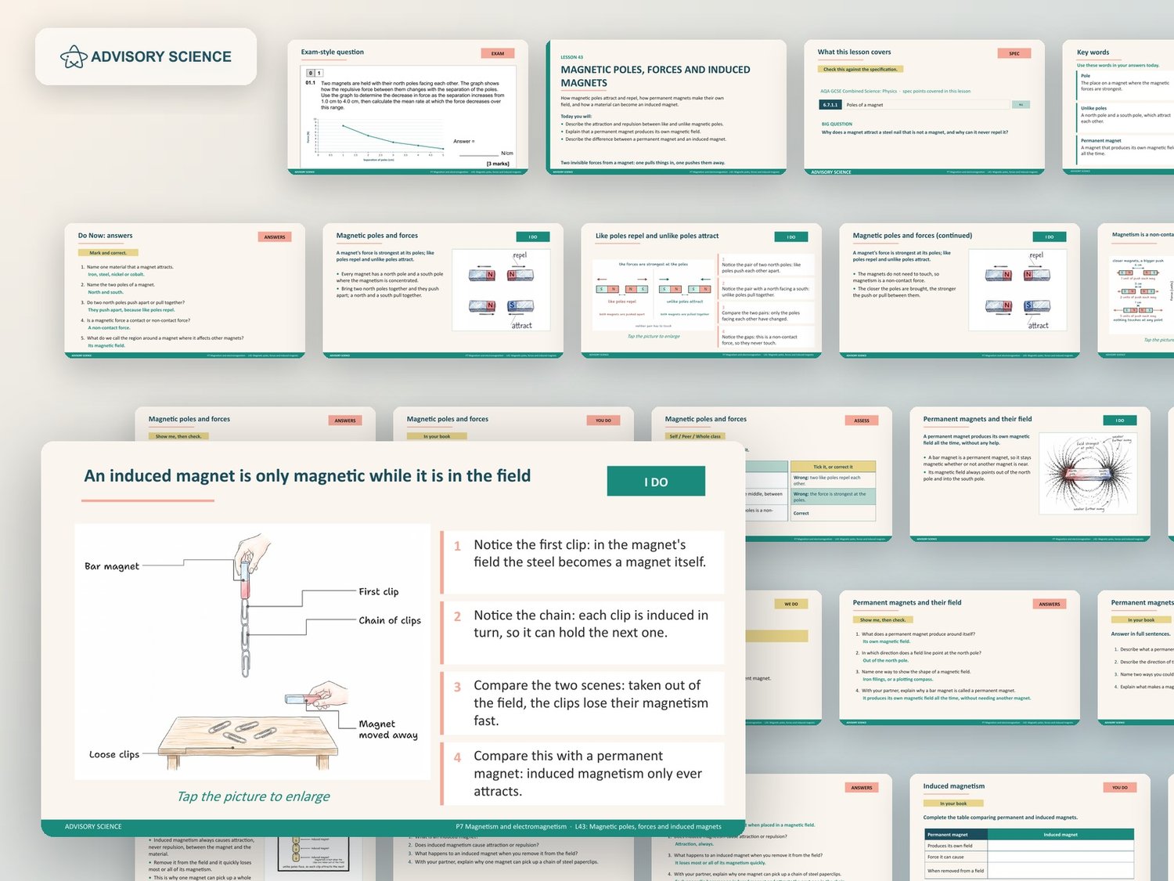The image size is (1174, 881).
Task: Tap the paperclip chain picture to enlarge it
Action: (x=253, y=652)
